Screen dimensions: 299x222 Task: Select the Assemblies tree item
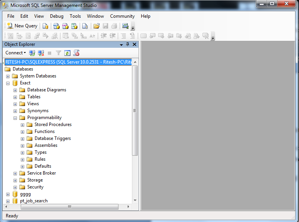pyautogui.click(x=46, y=145)
